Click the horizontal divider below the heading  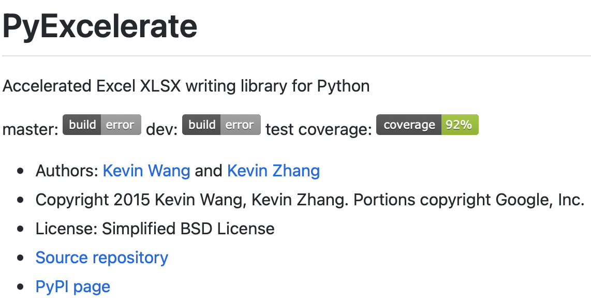click(x=296, y=56)
